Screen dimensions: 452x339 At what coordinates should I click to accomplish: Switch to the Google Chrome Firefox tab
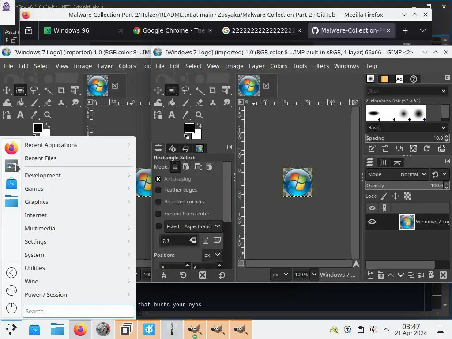173,30
